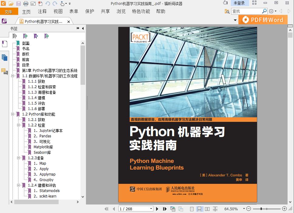The image size is (294, 213).
Task: Open the 文件 menu
Action: [x=9, y=12]
